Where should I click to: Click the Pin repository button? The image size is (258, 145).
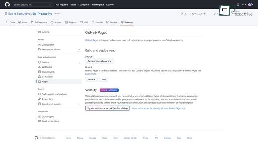(x=184, y=14)
